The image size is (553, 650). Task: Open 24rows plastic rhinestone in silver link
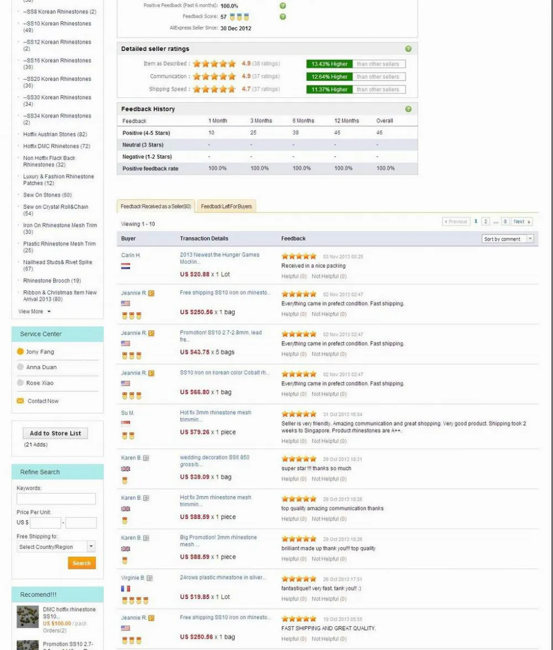click(223, 578)
